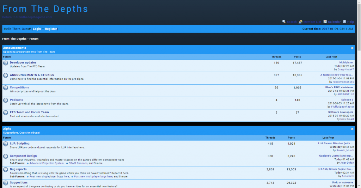361x188 pixels.
Task: Open Praedo_Mundi user profile
Action: coord(345,150)
